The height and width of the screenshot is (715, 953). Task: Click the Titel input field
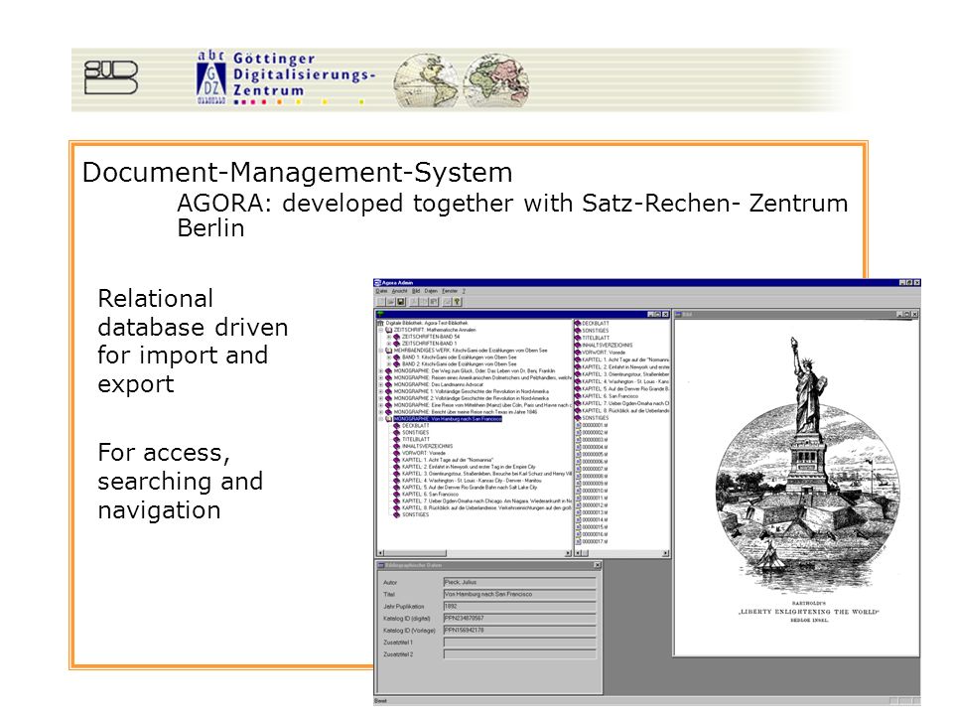click(519, 594)
